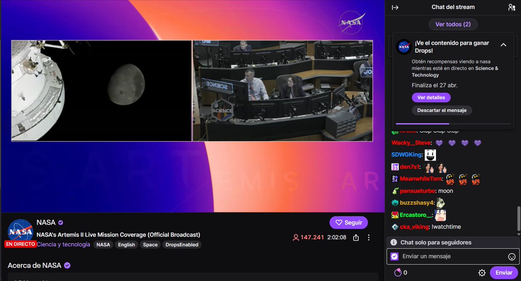Click SDWGKing's smiley emote
The width and height of the screenshot is (521, 281).
tap(430, 155)
